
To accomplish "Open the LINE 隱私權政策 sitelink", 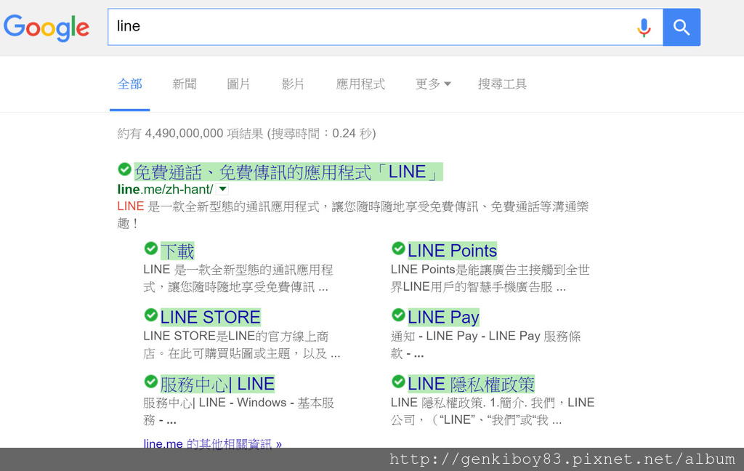I will [471, 384].
